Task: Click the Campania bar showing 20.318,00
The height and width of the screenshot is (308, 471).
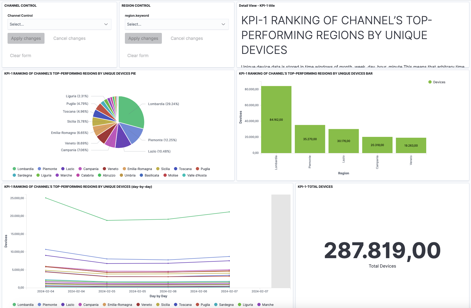Action: tap(377, 145)
